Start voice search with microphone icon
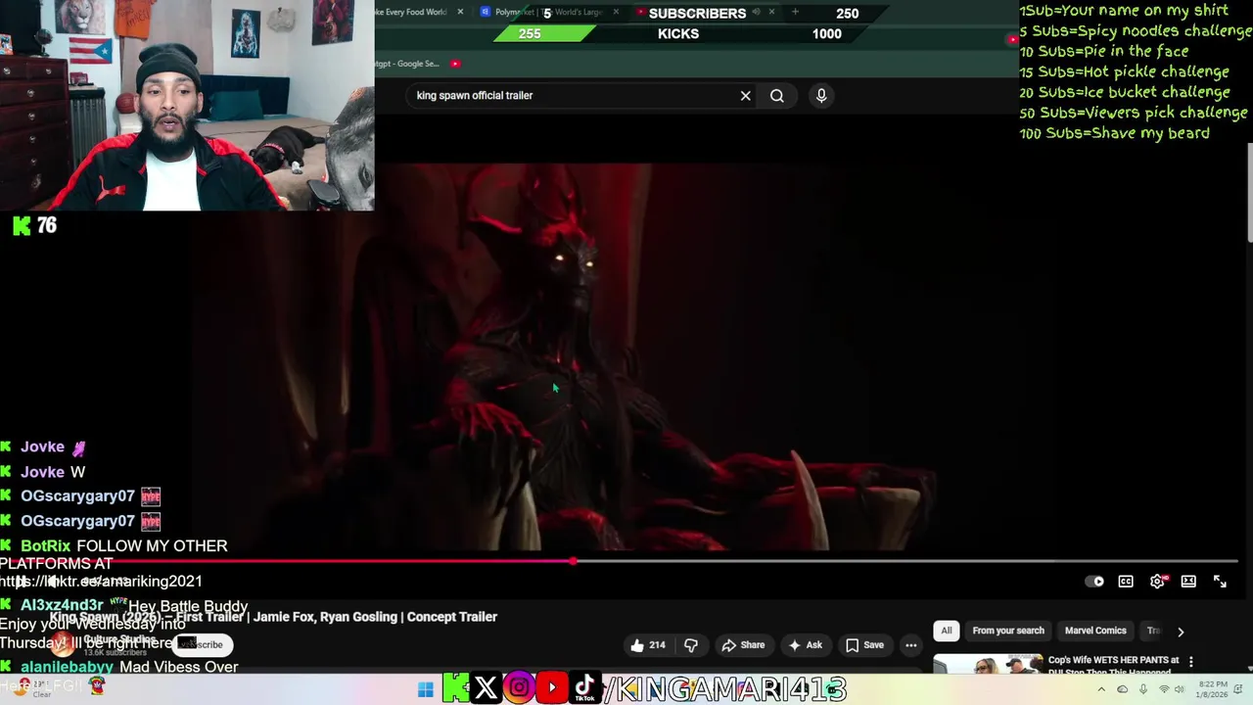Screen dimensions: 1253x705 coord(821,95)
